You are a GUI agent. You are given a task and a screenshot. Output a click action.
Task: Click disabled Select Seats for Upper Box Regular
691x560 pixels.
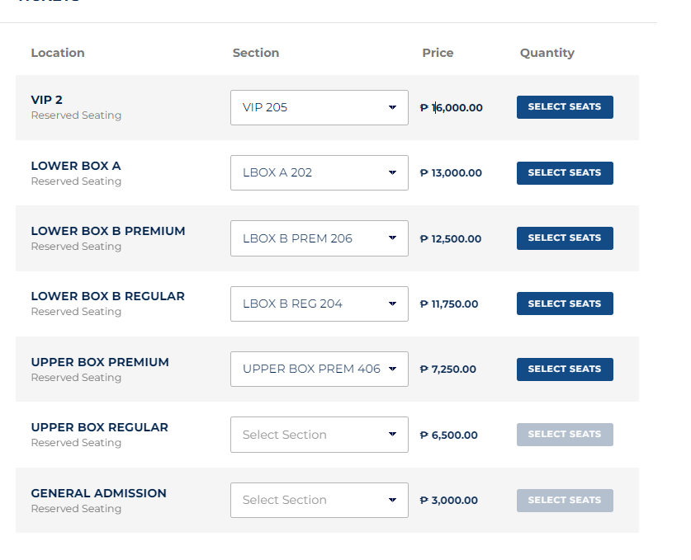coord(565,435)
